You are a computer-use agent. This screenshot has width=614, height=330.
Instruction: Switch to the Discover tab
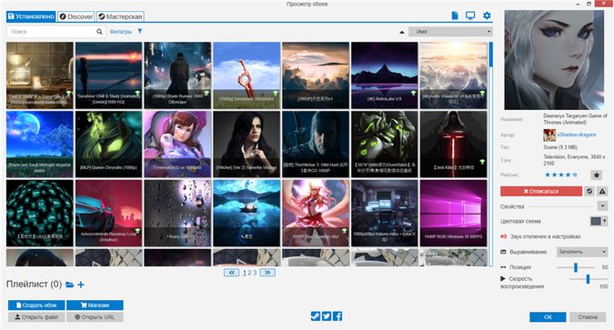[x=76, y=16]
